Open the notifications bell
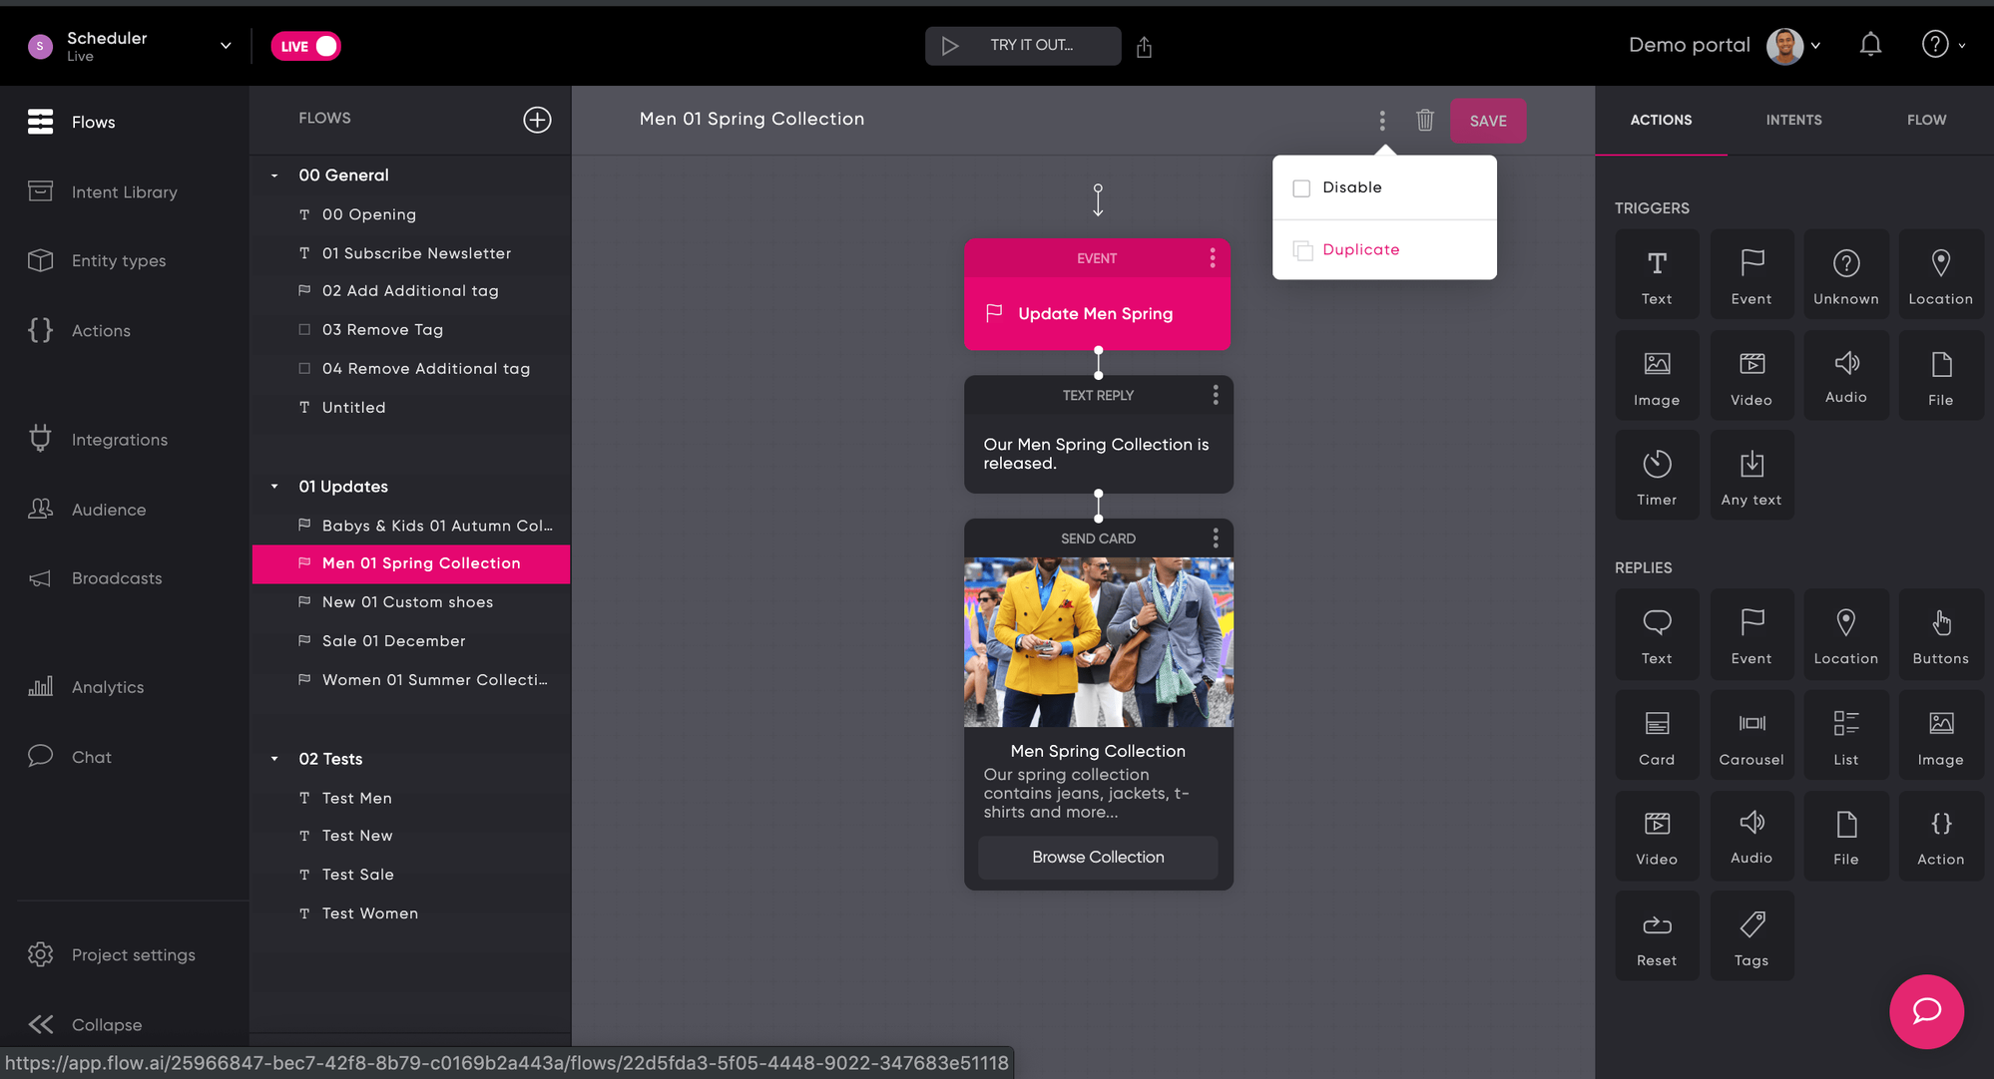The image size is (1994, 1079). coord(1870,45)
